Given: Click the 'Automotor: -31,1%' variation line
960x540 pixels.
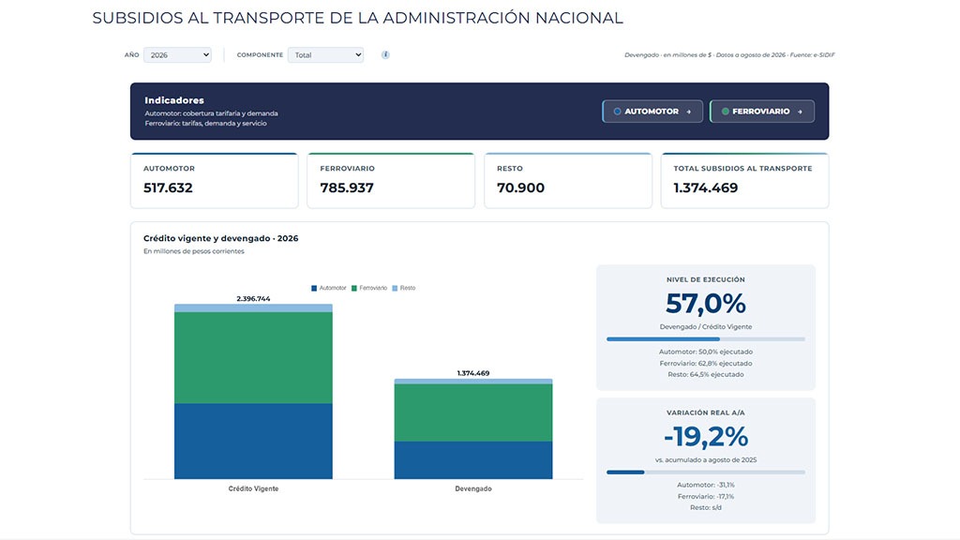Looking at the screenshot, I should [706, 485].
